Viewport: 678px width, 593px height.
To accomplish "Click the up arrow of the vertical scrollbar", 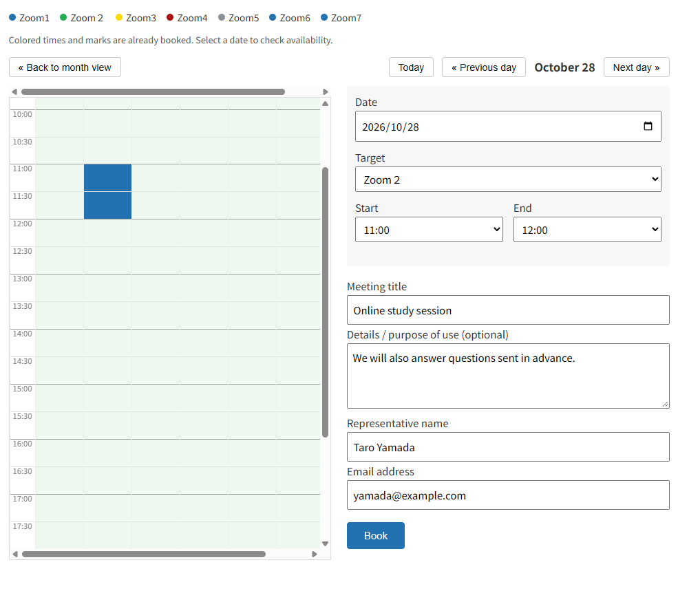I will pyautogui.click(x=325, y=104).
